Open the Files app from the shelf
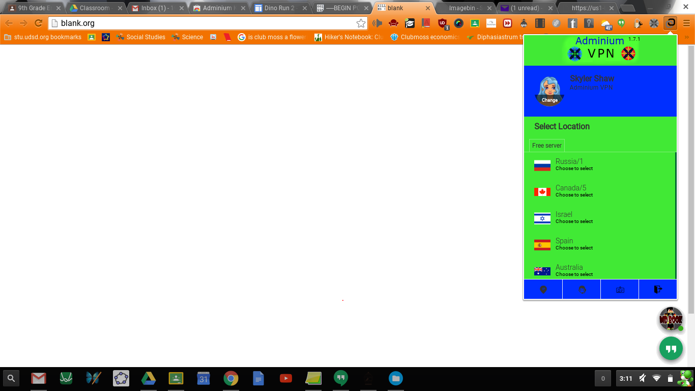The height and width of the screenshot is (391, 695). [396, 378]
